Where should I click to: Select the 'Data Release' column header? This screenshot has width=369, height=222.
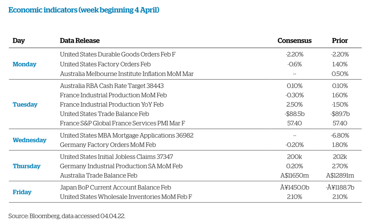click(80, 41)
